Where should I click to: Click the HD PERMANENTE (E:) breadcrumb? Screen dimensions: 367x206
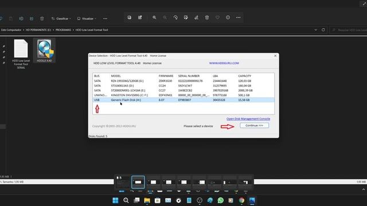[x=38, y=30]
